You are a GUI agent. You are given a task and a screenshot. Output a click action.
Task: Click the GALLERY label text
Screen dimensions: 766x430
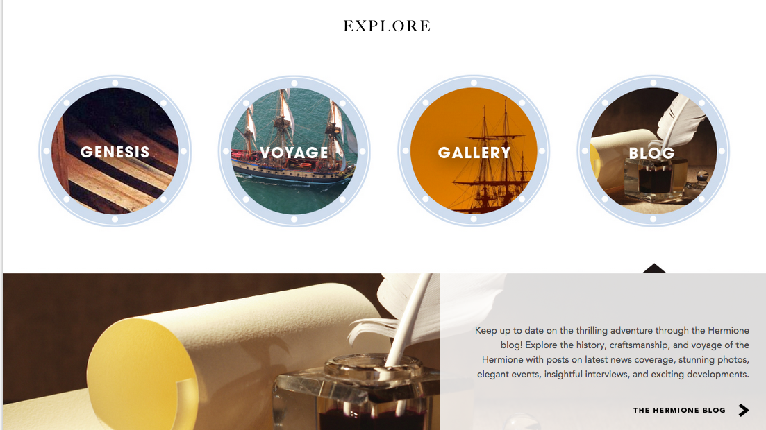pyautogui.click(x=474, y=153)
